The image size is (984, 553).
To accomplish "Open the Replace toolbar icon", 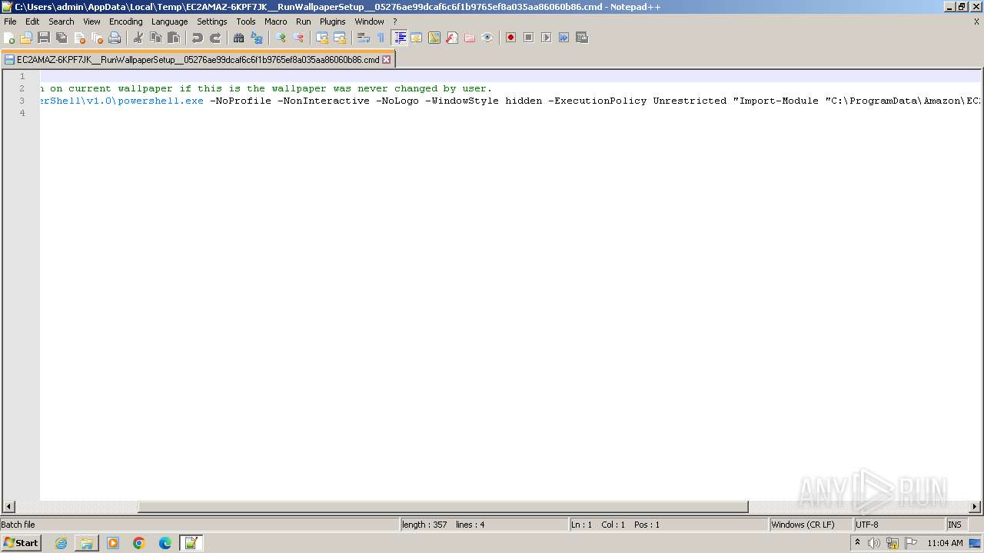I will 257,38.
